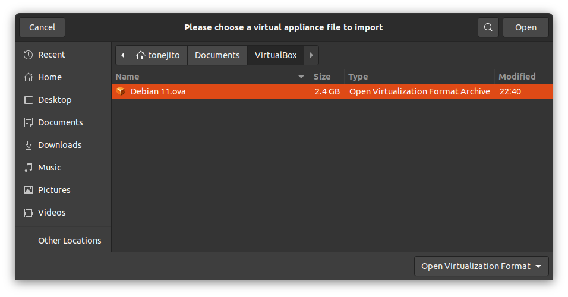Expand path bar with right arrow
Viewport: 568px width, 297px height.
311,55
